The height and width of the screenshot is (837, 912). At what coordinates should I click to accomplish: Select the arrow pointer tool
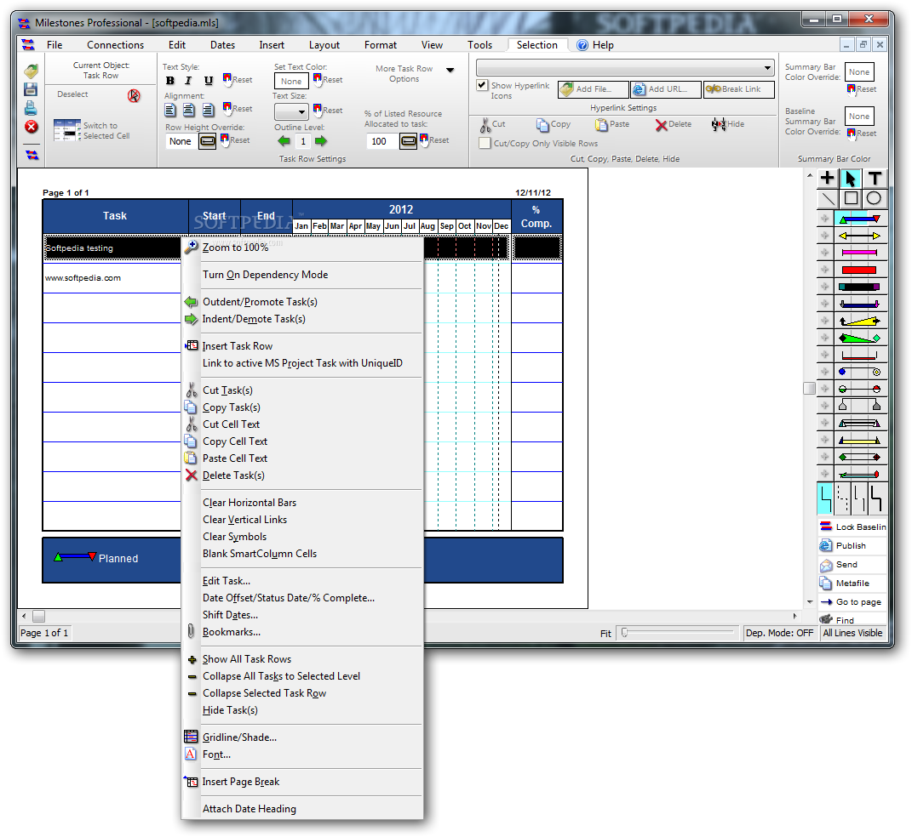851,178
